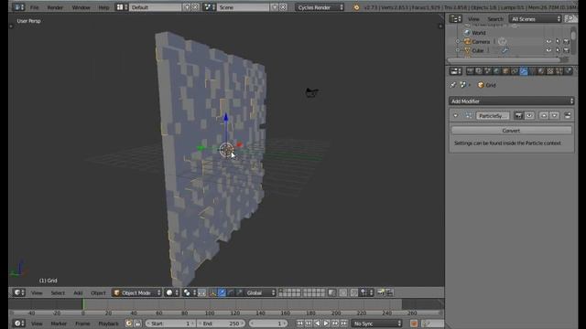Toggle Cube renderability in outliner
Viewport: 586px width, 329px height.
[566, 50]
